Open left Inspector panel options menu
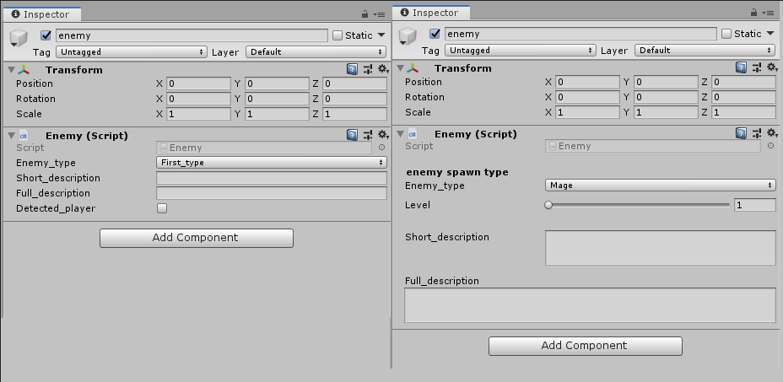This screenshot has width=783, height=382. pos(380,15)
